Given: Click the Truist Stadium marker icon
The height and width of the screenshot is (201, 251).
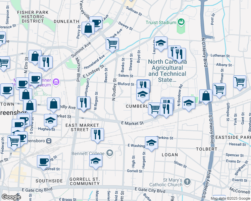Looking at the screenshot, I should coord(181,22).
